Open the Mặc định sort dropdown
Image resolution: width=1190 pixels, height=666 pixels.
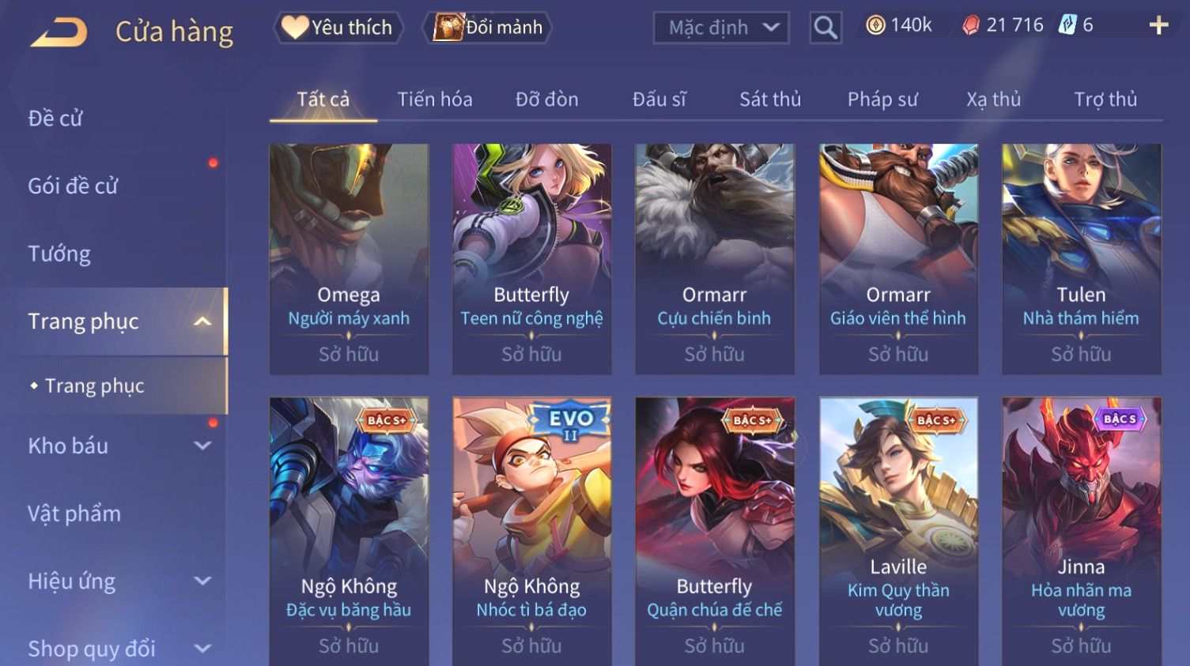coord(721,28)
